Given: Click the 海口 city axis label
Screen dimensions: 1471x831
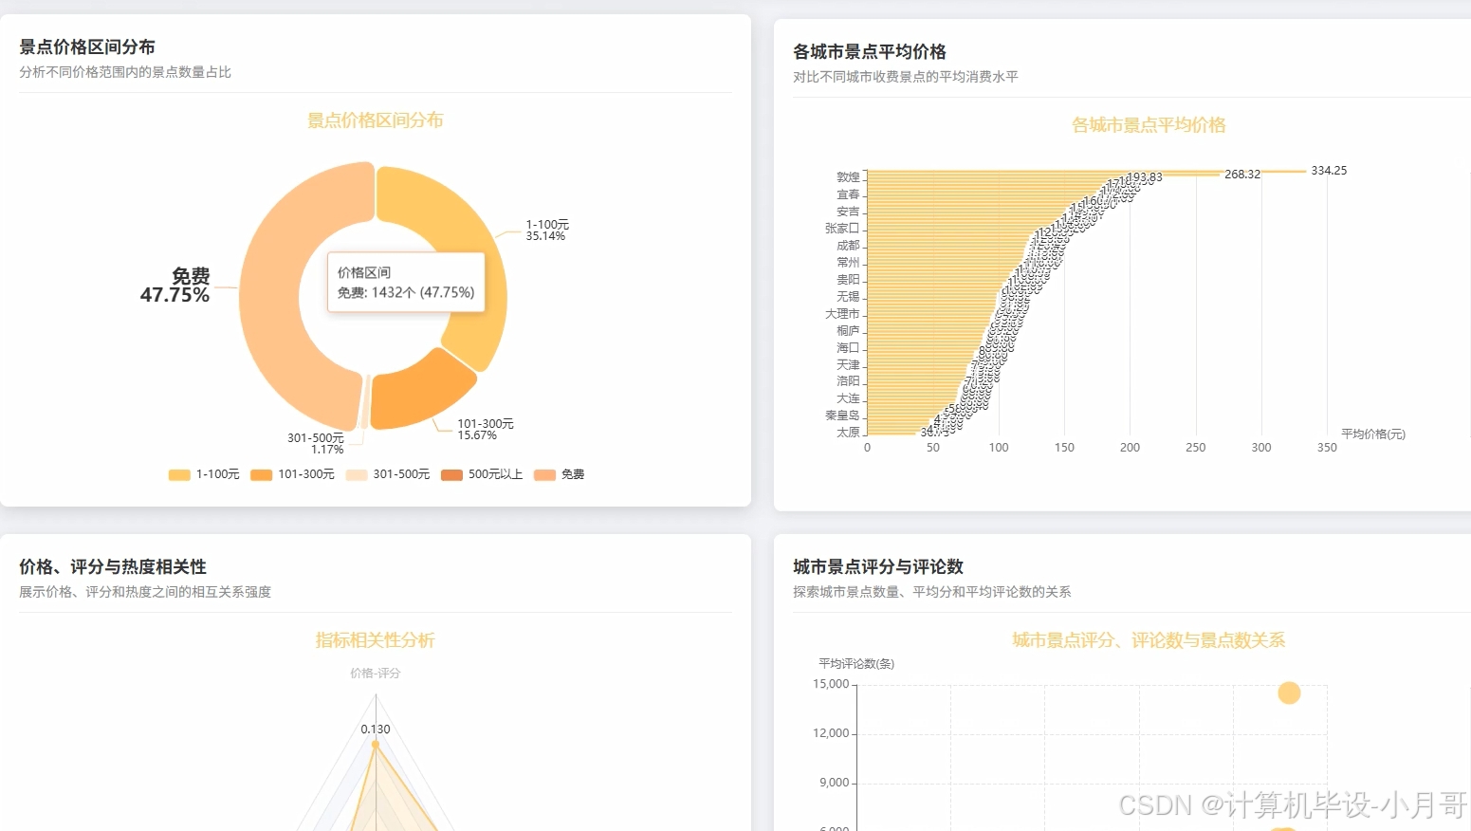Looking at the screenshot, I should click(x=848, y=348).
